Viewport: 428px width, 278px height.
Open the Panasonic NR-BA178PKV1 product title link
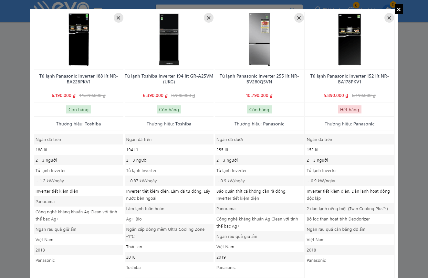coord(349,79)
